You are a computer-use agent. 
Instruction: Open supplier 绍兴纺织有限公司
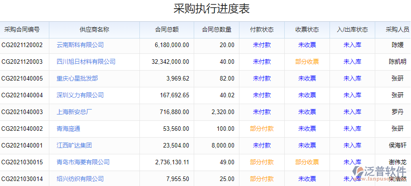[x=80, y=179]
